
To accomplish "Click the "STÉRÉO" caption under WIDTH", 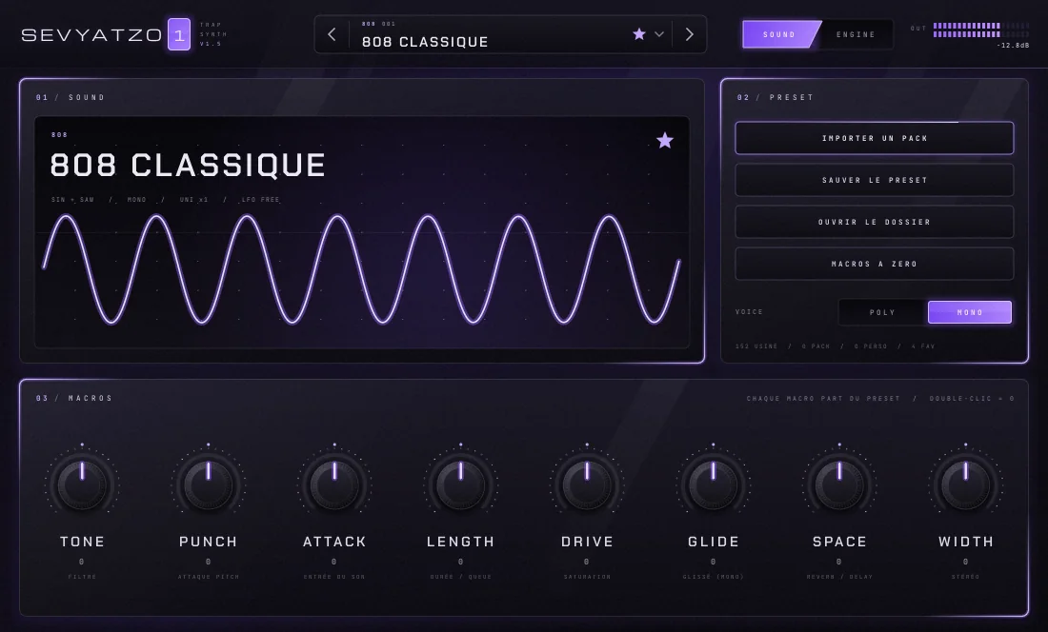I will click(x=966, y=577).
